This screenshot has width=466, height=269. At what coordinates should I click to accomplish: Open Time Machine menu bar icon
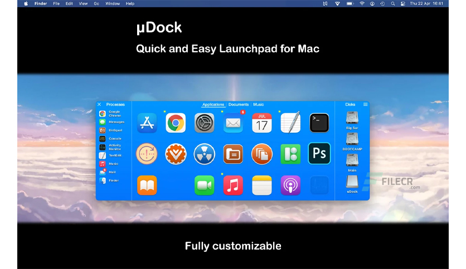coord(382,3)
